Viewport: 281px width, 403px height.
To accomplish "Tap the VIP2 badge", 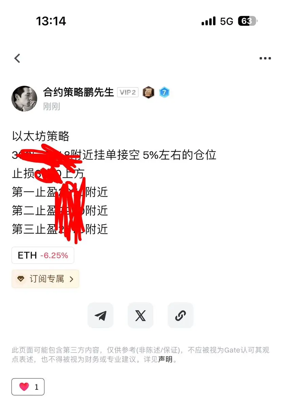I will (128, 92).
